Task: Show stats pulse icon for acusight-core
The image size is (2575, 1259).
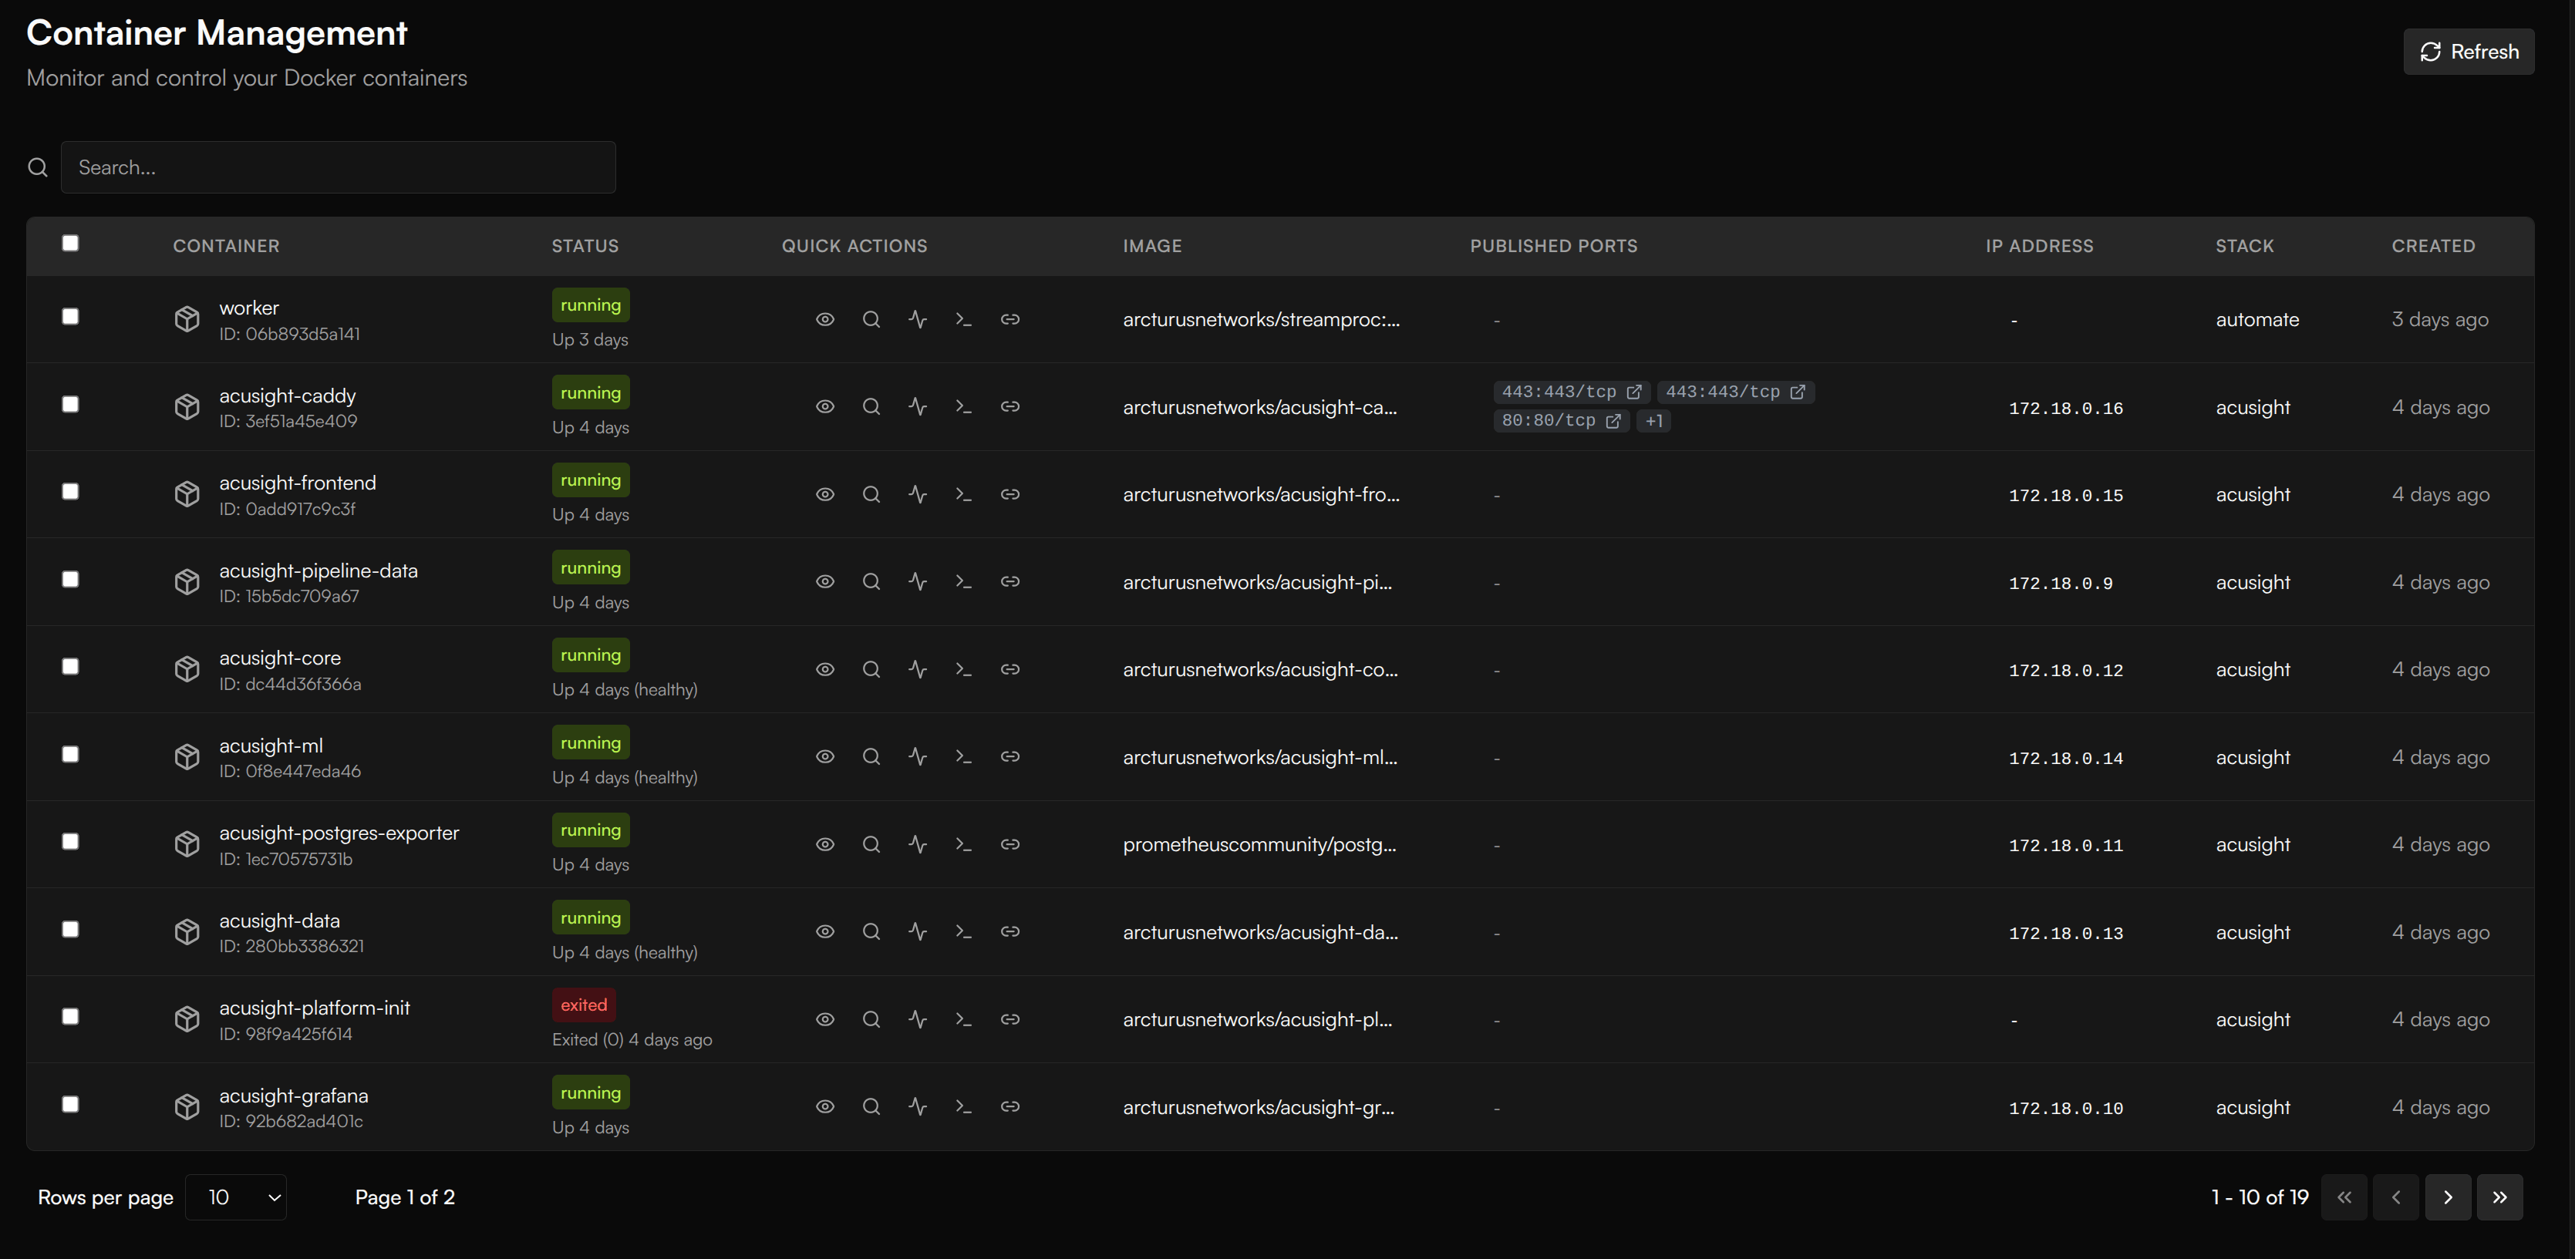Action: pyautogui.click(x=918, y=669)
